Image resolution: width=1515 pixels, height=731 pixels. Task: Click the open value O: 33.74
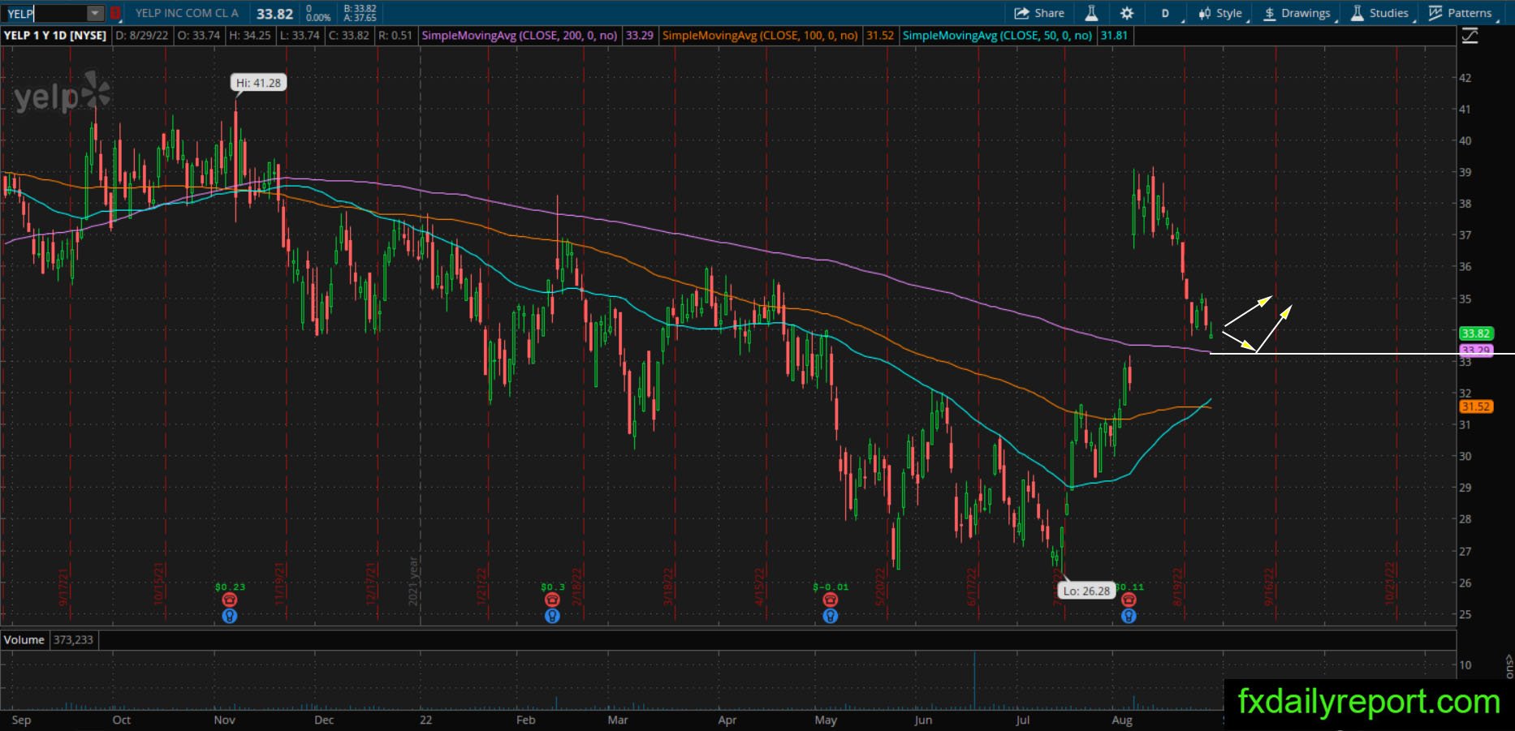coord(198,36)
